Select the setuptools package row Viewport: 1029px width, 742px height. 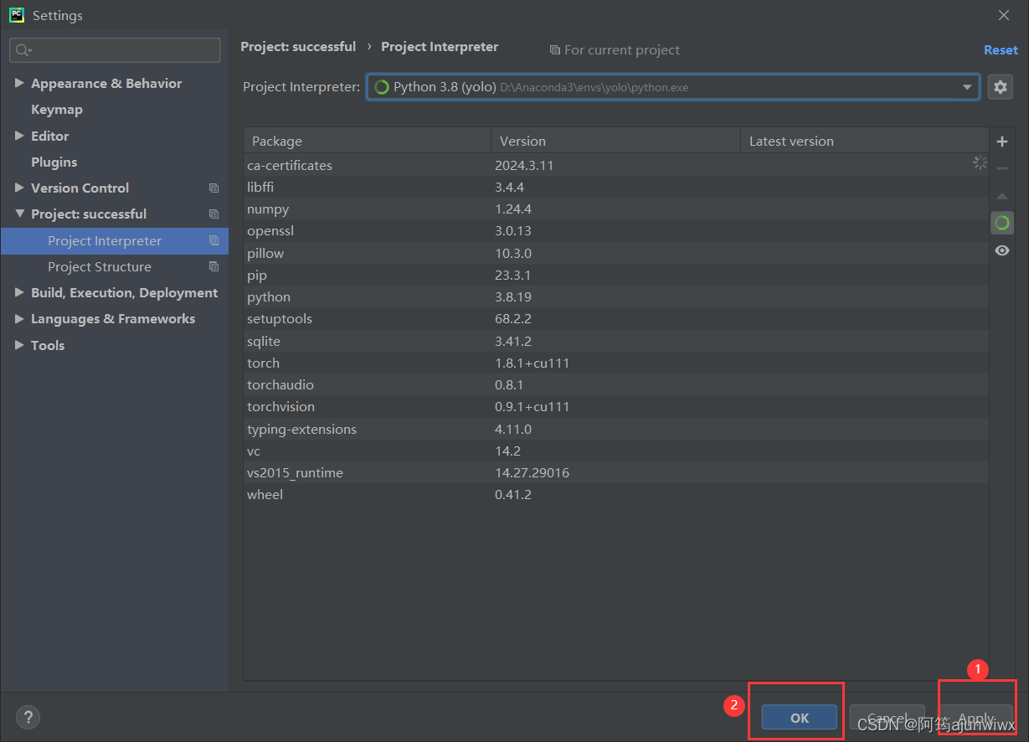pyautogui.click(x=616, y=318)
